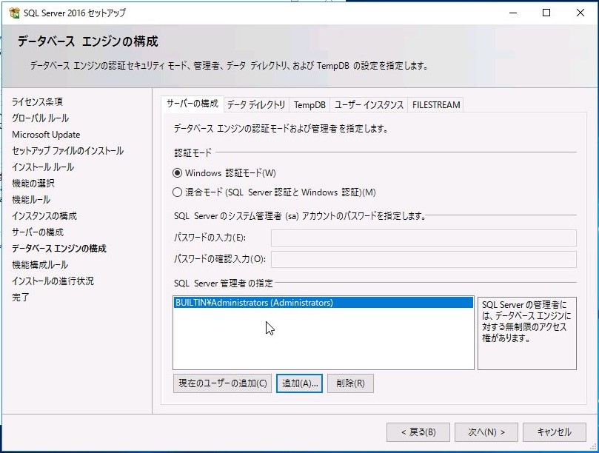Click ライセンス条項 step in sidebar

pyautogui.click(x=37, y=101)
